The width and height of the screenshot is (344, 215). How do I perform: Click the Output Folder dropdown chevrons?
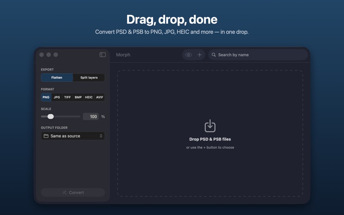point(101,136)
